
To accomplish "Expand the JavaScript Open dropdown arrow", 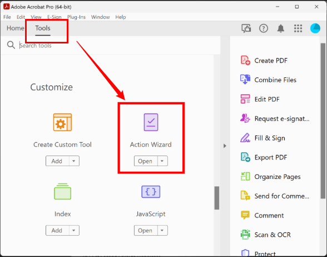I will click(162, 230).
